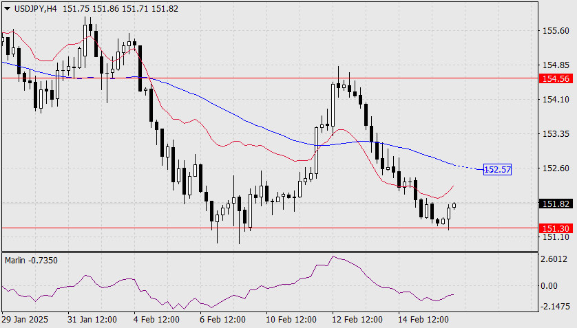Click the 154.10 price scale value
Viewport: 577px width, 328px height.
click(556, 100)
